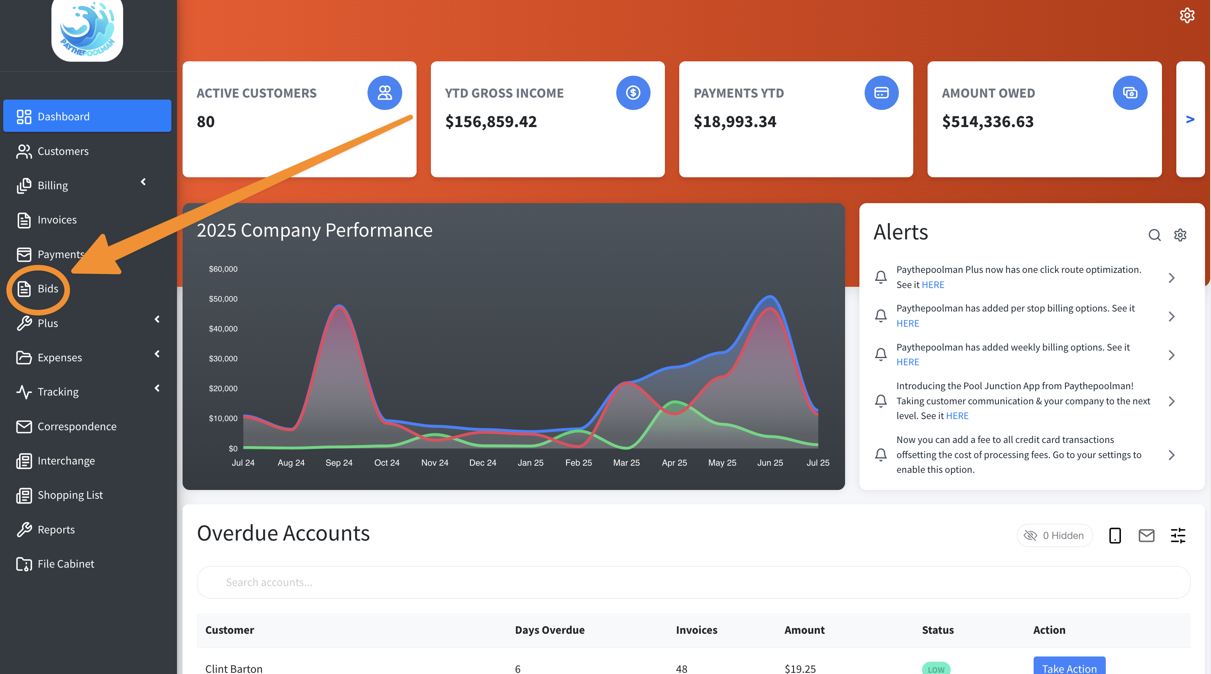Expand the Billing submenu arrow
Screen dimensions: 1211x674
click(144, 182)
